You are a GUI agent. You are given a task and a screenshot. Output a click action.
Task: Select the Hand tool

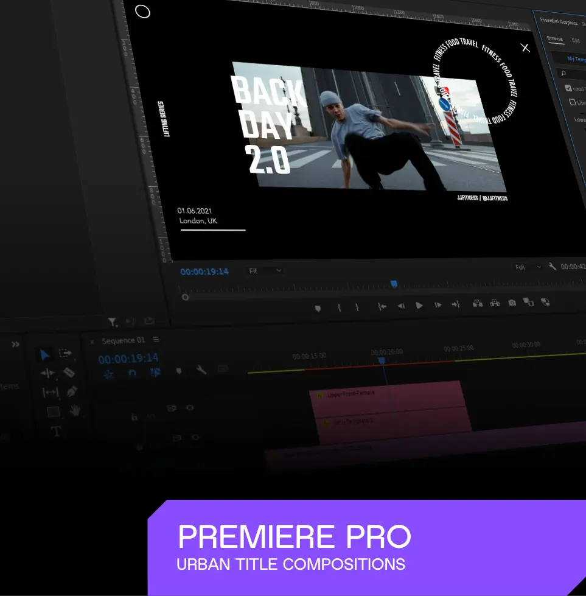pyautogui.click(x=75, y=410)
